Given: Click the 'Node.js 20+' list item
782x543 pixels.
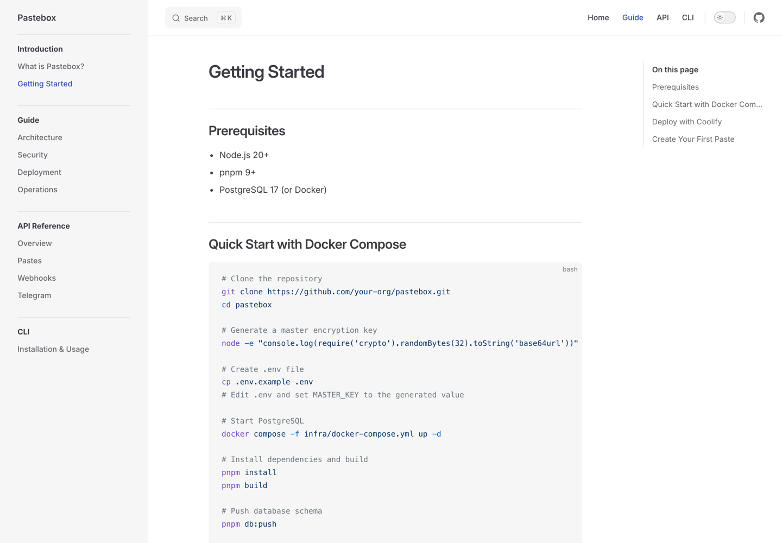Looking at the screenshot, I should [244, 155].
